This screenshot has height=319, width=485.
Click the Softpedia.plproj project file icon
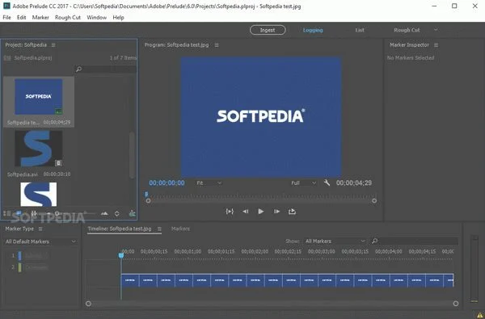tap(7, 58)
